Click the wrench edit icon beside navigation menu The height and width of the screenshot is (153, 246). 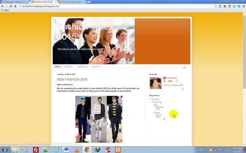185,68
